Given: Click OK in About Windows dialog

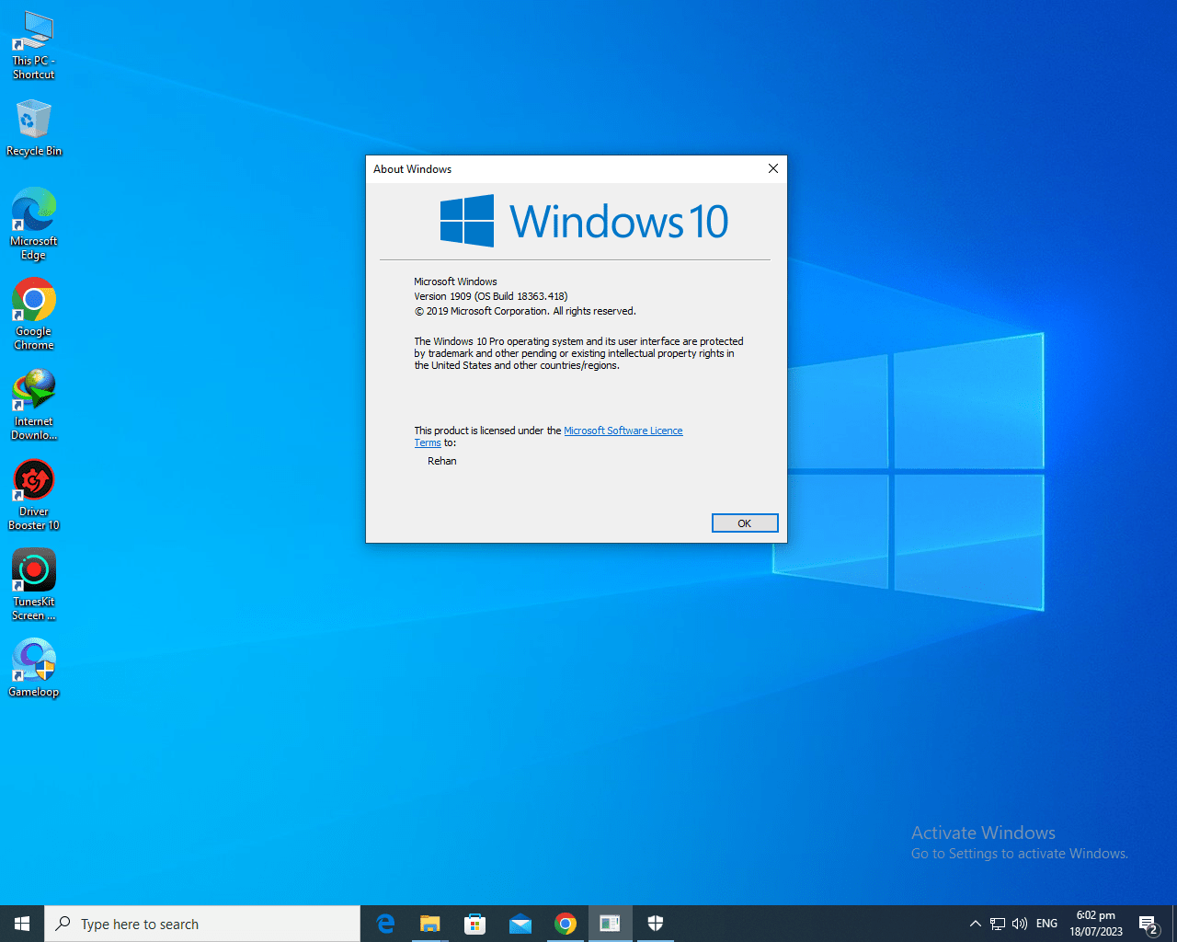Looking at the screenshot, I should tap(745, 523).
